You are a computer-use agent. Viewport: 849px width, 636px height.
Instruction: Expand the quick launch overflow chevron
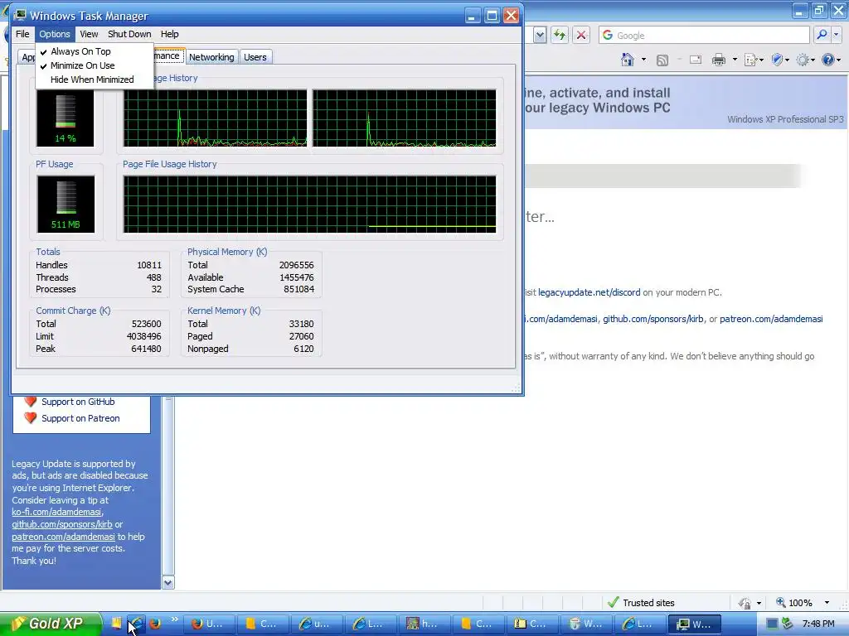pyautogui.click(x=174, y=619)
